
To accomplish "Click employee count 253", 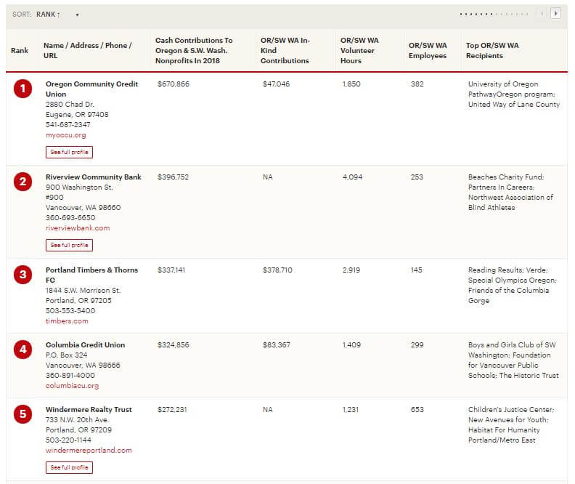I will [417, 177].
